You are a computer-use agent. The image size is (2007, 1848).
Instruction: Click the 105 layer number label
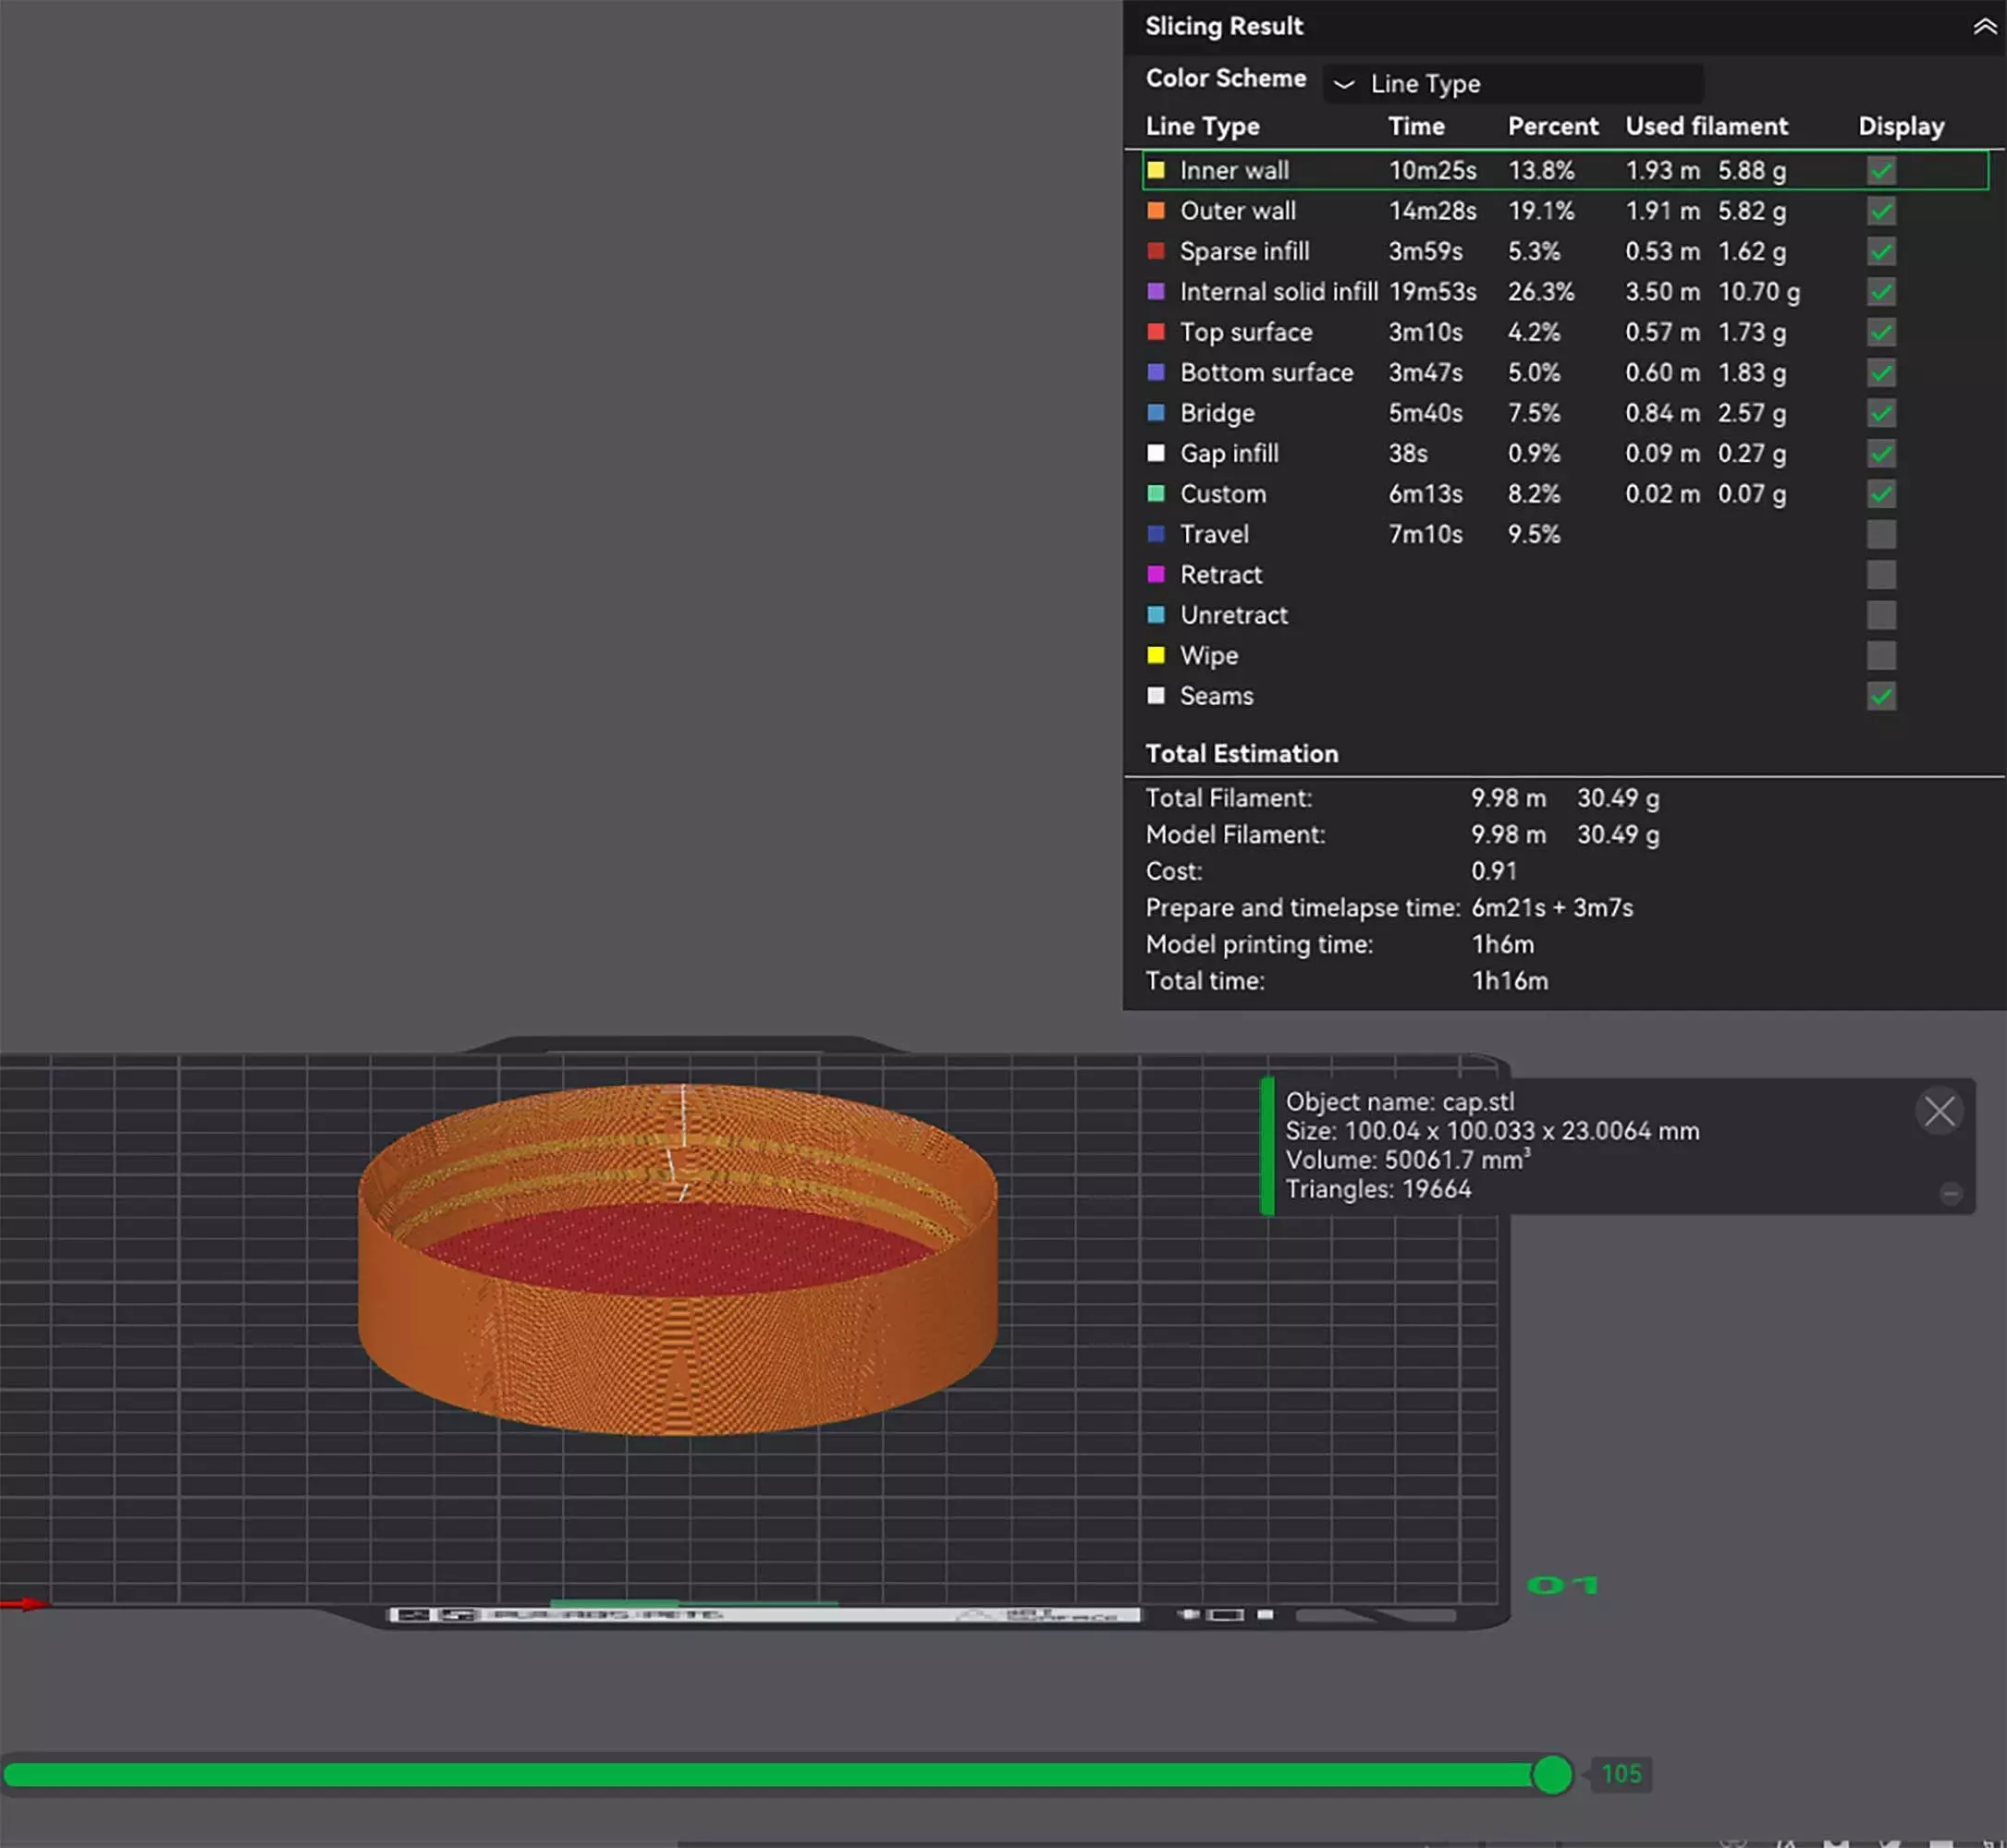[1621, 1774]
